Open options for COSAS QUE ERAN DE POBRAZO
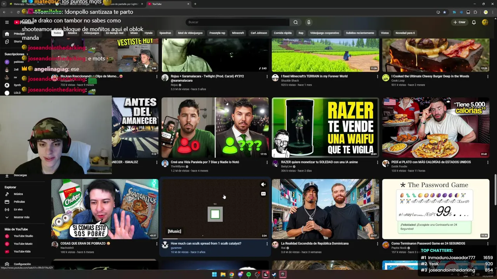This screenshot has height=279, width=497. (156, 244)
